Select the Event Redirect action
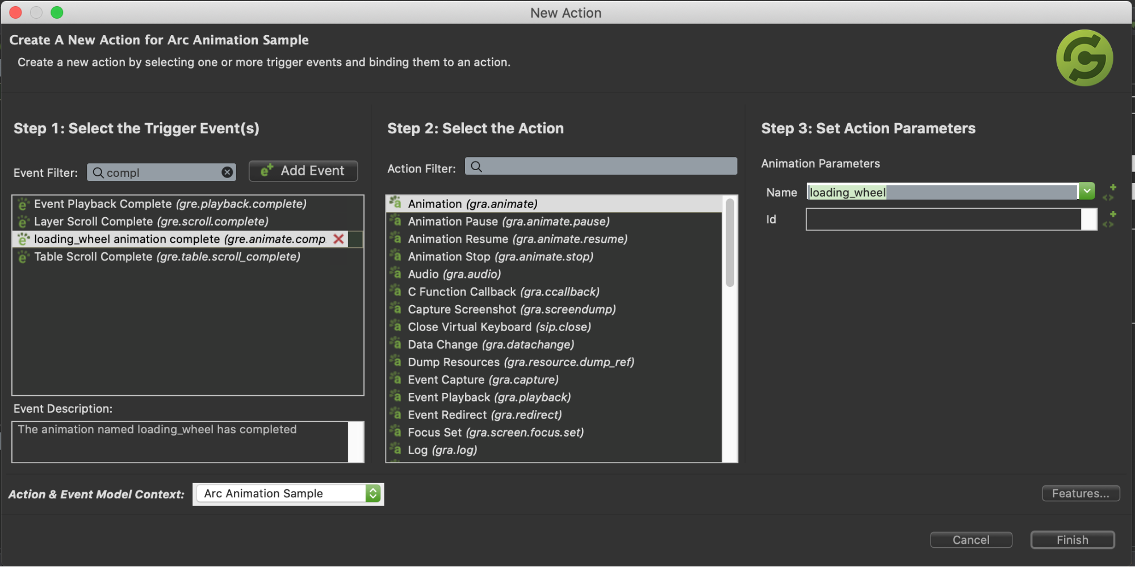This screenshot has width=1135, height=567. [x=554, y=415]
